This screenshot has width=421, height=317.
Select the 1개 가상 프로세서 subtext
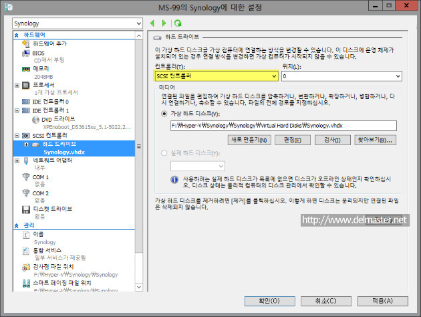pyautogui.click(x=56, y=93)
